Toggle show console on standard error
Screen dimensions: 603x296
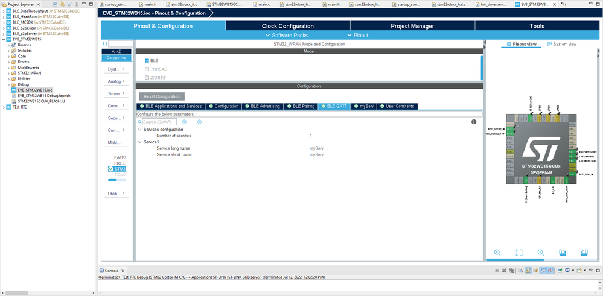tap(550, 271)
